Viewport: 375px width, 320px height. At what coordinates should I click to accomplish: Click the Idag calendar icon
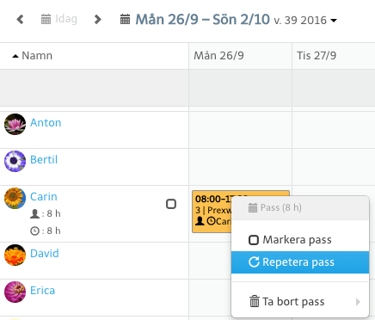(x=46, y=20)
